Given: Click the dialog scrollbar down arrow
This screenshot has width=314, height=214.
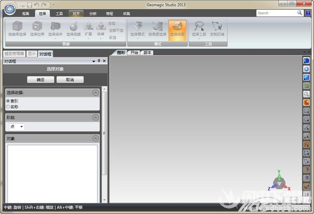Looking at the screenshot, I should tap(105, 200).
